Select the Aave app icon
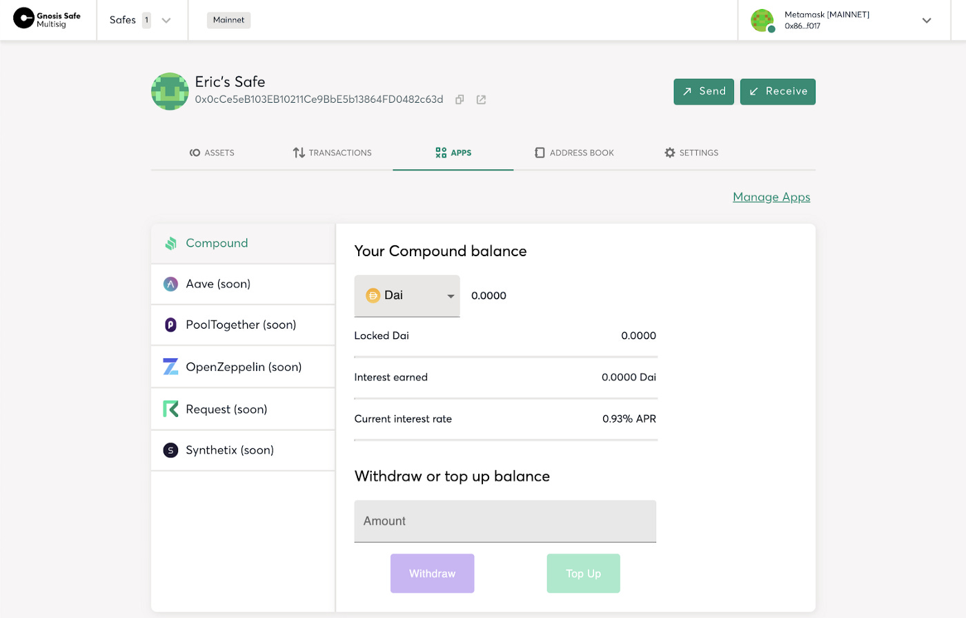This screenshot has width=966, height=618. (x=170, y=284)
